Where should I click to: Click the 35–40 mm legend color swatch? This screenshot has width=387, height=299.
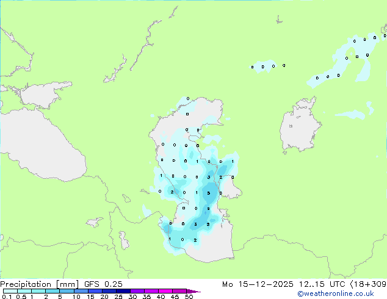pyautogui.click(x=151, y=291)
